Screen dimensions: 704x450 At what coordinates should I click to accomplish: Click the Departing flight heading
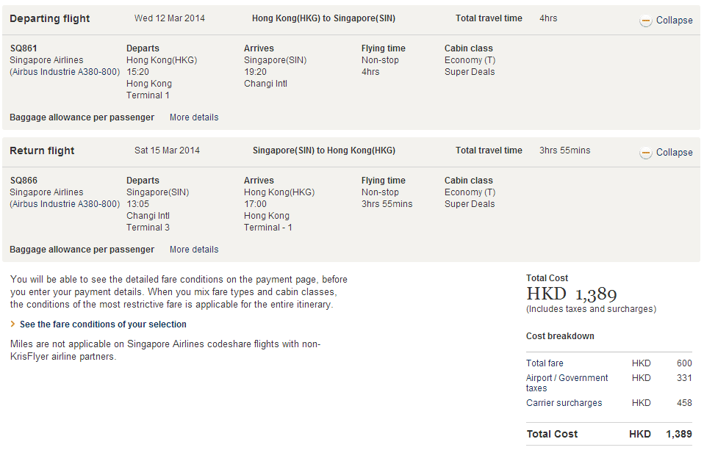pyautogui.click(x=50, y=18)
